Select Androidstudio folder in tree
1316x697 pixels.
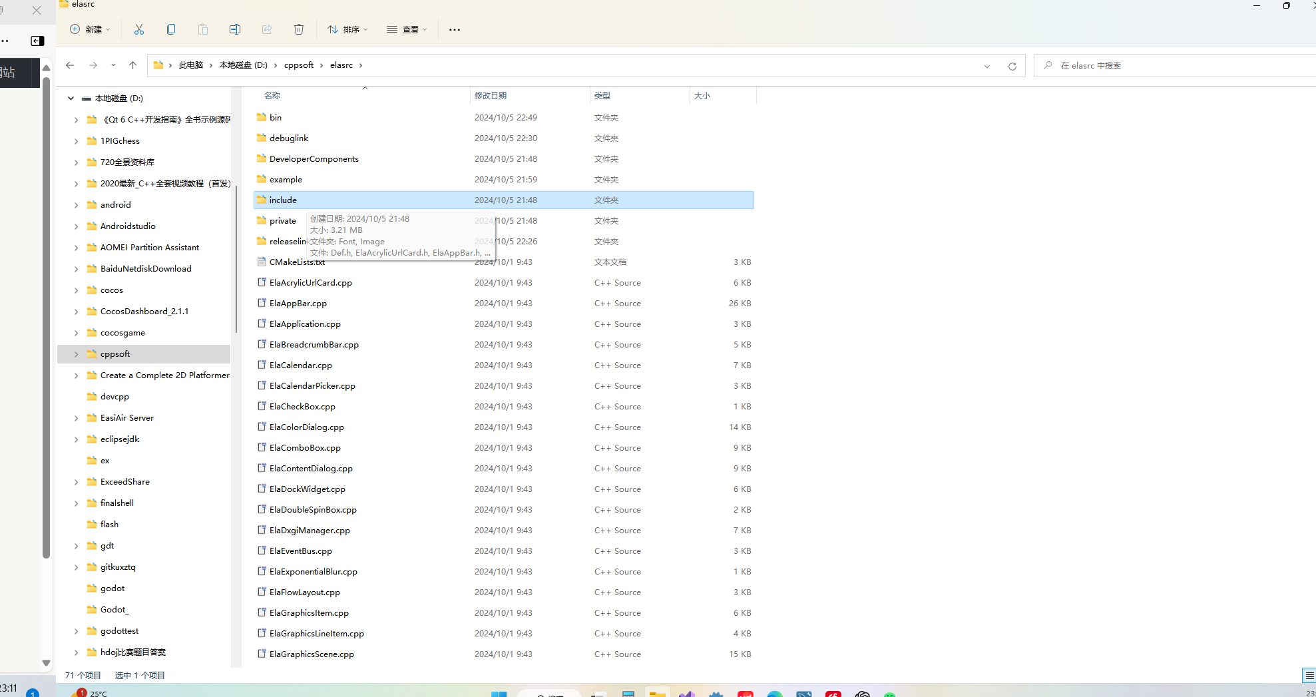tap(128, 226)
